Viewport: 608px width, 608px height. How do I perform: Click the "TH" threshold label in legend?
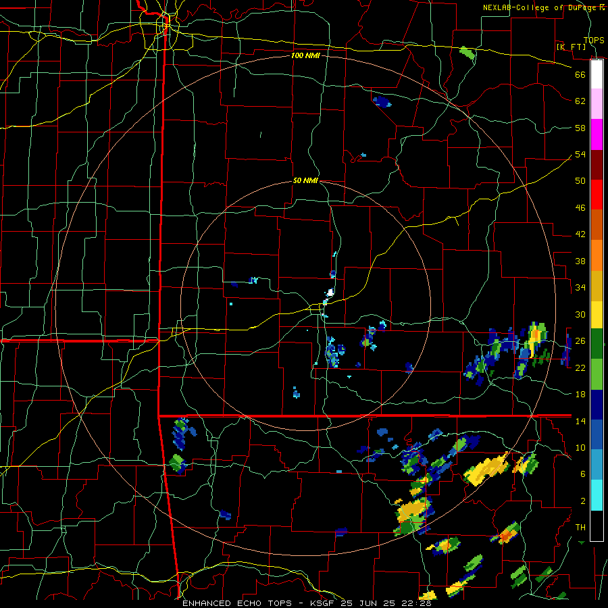point(580,527)
